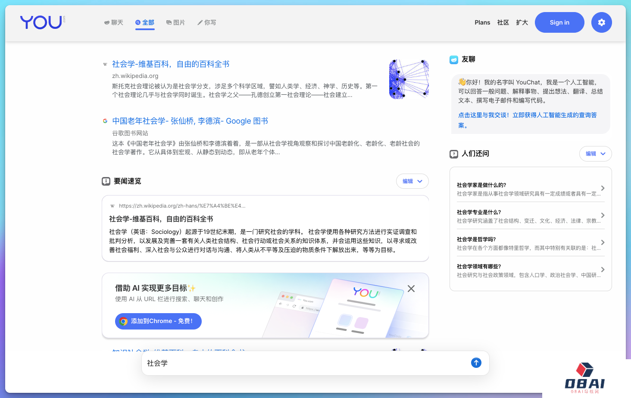
Task: Switch to the 聊天 tab
Action: [114, 22]
